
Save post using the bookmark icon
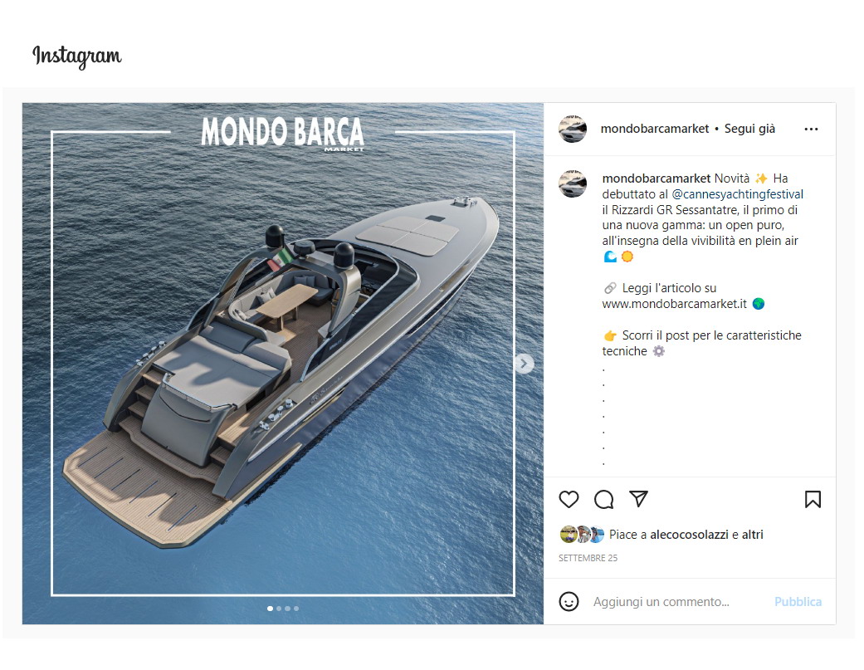pyautogui.click(x=813, y=499)
